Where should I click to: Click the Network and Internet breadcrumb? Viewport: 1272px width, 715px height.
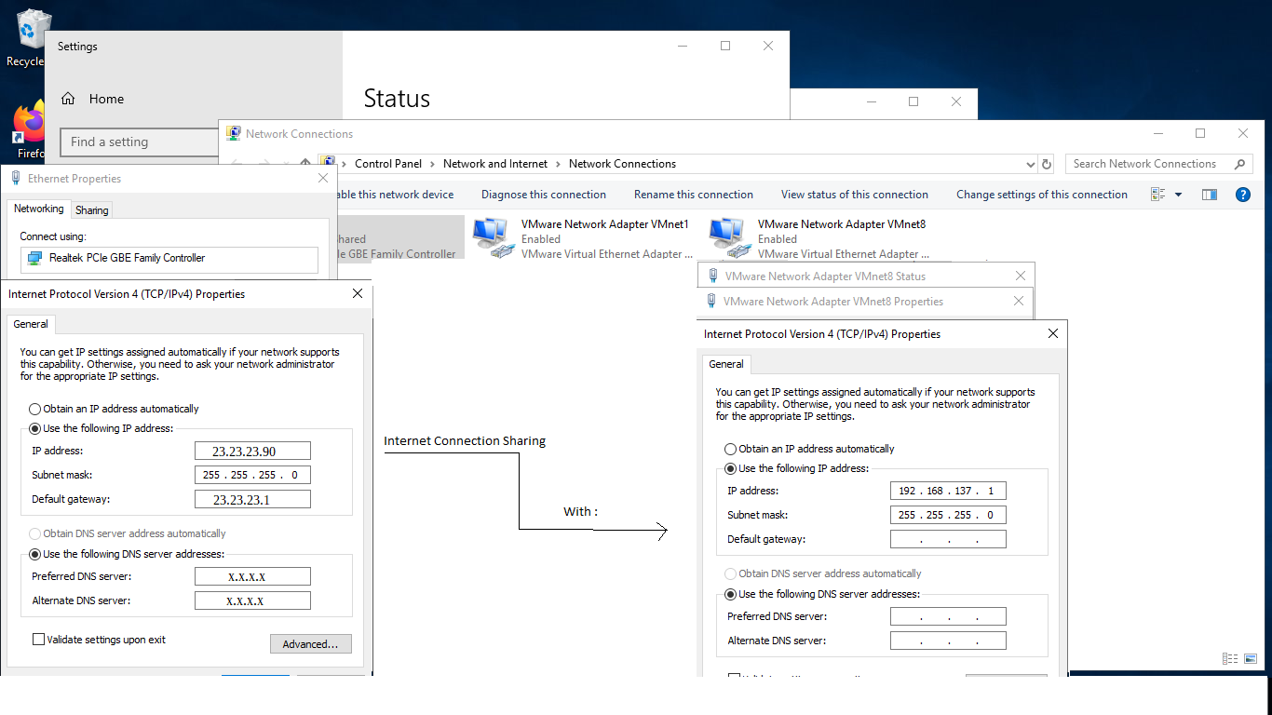pyautogui.click(x=495, y=164)
